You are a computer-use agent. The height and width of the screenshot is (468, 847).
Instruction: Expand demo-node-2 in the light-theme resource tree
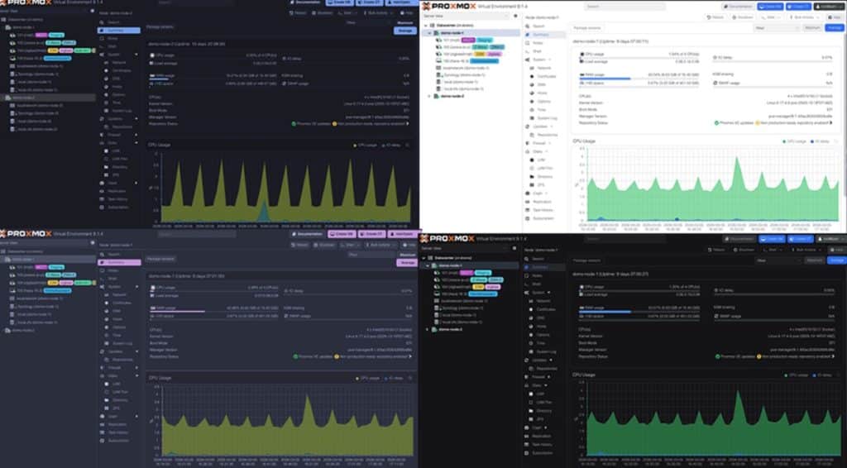428,97
